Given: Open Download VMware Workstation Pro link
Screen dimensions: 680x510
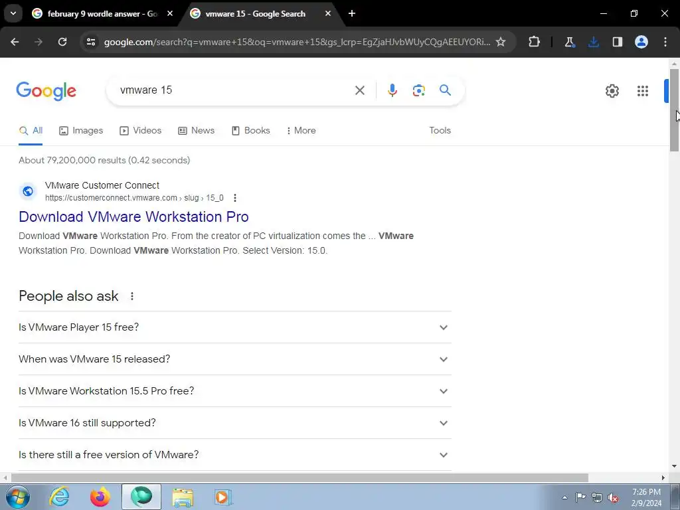Looking at the screenshot, I should (133, 217).
